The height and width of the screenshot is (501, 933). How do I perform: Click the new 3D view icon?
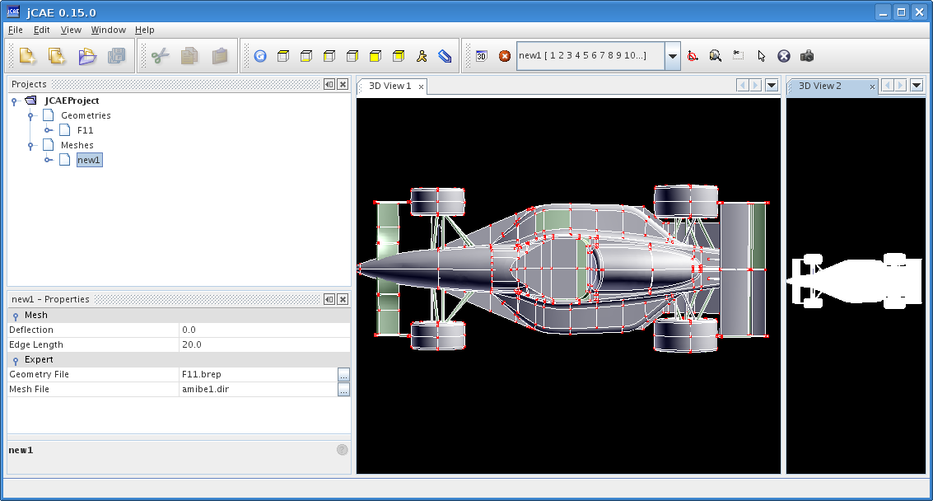pyautogui.click(x=482, y=56)
